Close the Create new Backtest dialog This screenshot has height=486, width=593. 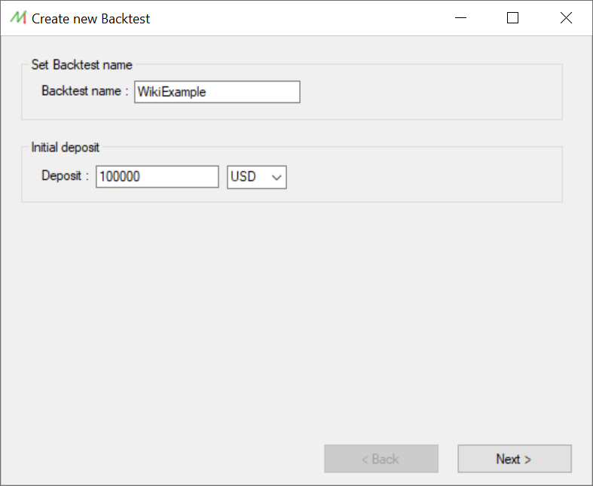pos(566,18)
